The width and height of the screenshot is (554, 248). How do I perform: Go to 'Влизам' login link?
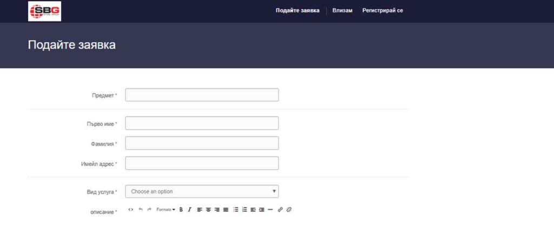click(342, 11)
